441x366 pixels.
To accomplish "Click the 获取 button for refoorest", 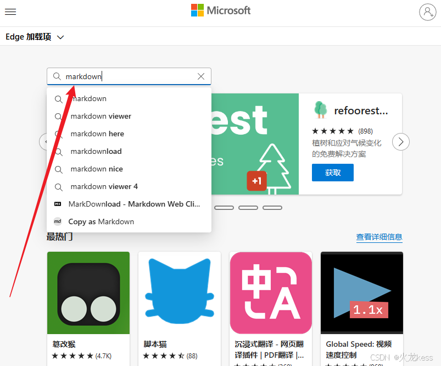I will tap(333, 173).
